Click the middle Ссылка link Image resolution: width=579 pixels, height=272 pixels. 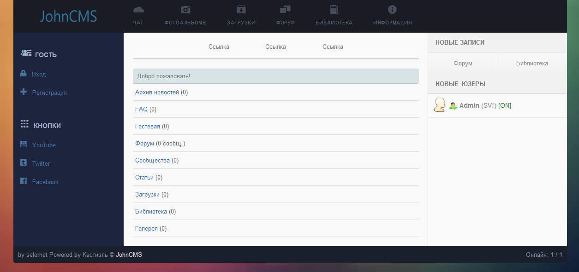coord(275,46)
